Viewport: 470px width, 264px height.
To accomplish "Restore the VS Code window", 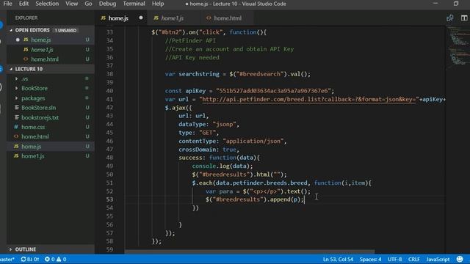I will [456, 4].
